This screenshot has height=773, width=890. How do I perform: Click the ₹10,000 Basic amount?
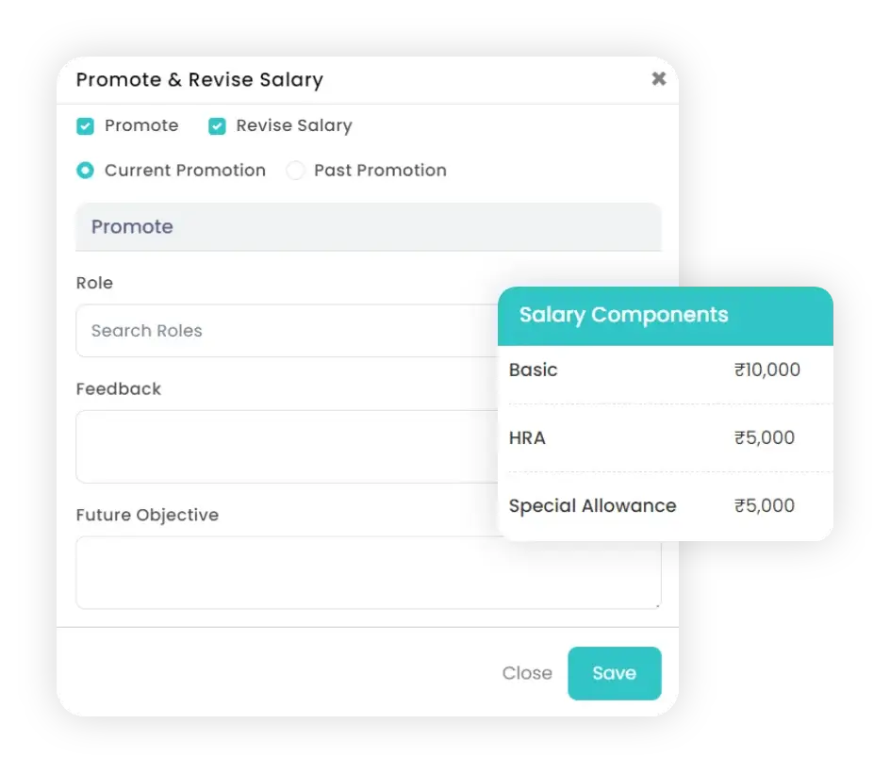coord(767,370)
